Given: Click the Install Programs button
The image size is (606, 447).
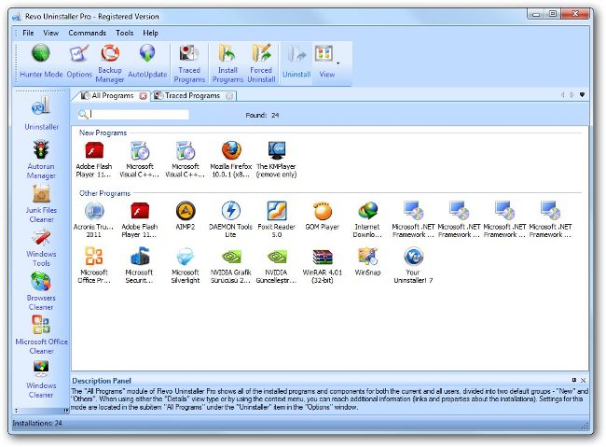Looking at the screenshot, I should coord(227,62).
